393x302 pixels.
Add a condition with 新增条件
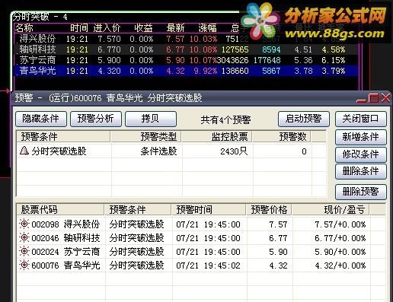[361, 137]
